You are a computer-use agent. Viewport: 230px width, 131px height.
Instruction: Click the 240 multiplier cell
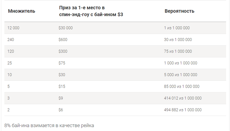pos(11,40)
